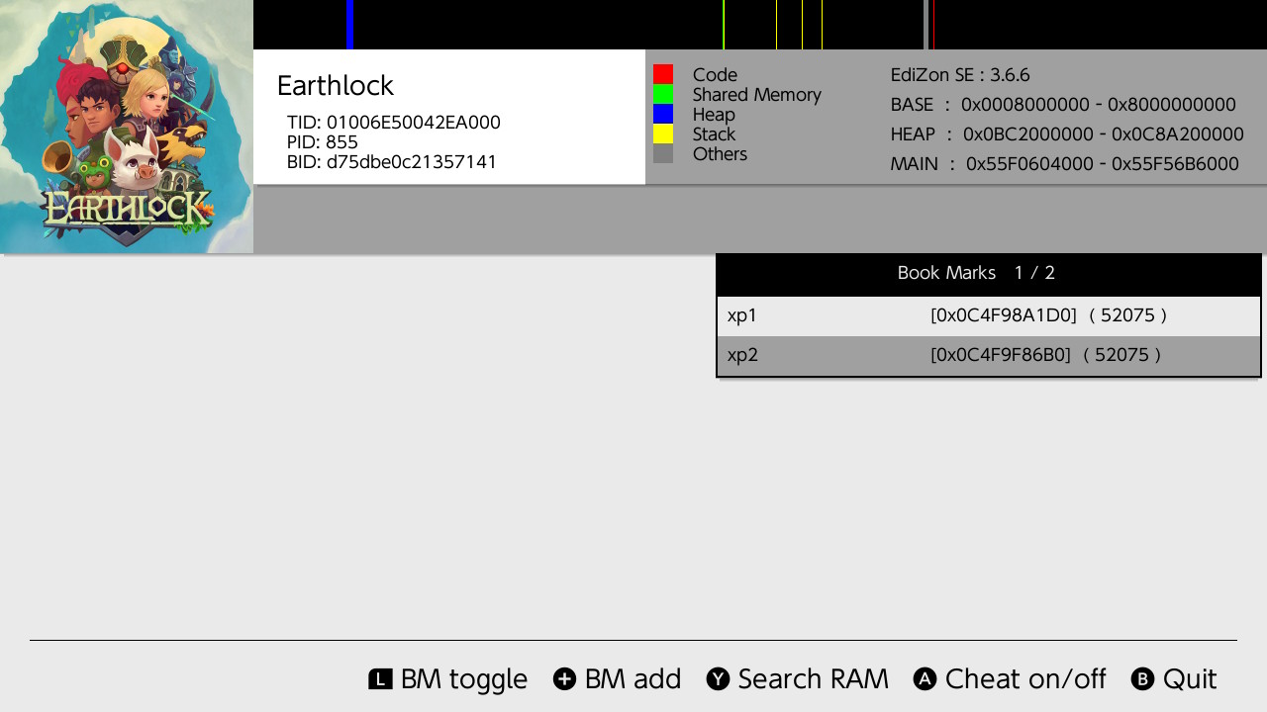Click the BASE address range line
Image resolution: width=1267 pixels, height=712 pixels.
pyautogui.click(x=1063, y=105)
